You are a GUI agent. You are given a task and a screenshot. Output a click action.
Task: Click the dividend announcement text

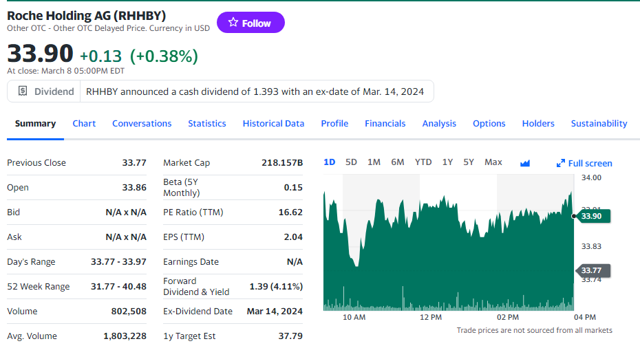(255, 91)
